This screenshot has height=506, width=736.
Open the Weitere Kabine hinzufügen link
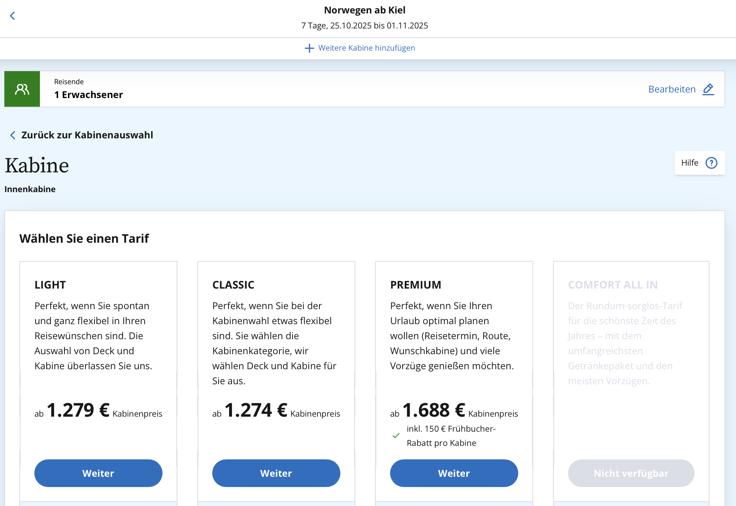tap(360, 48)
